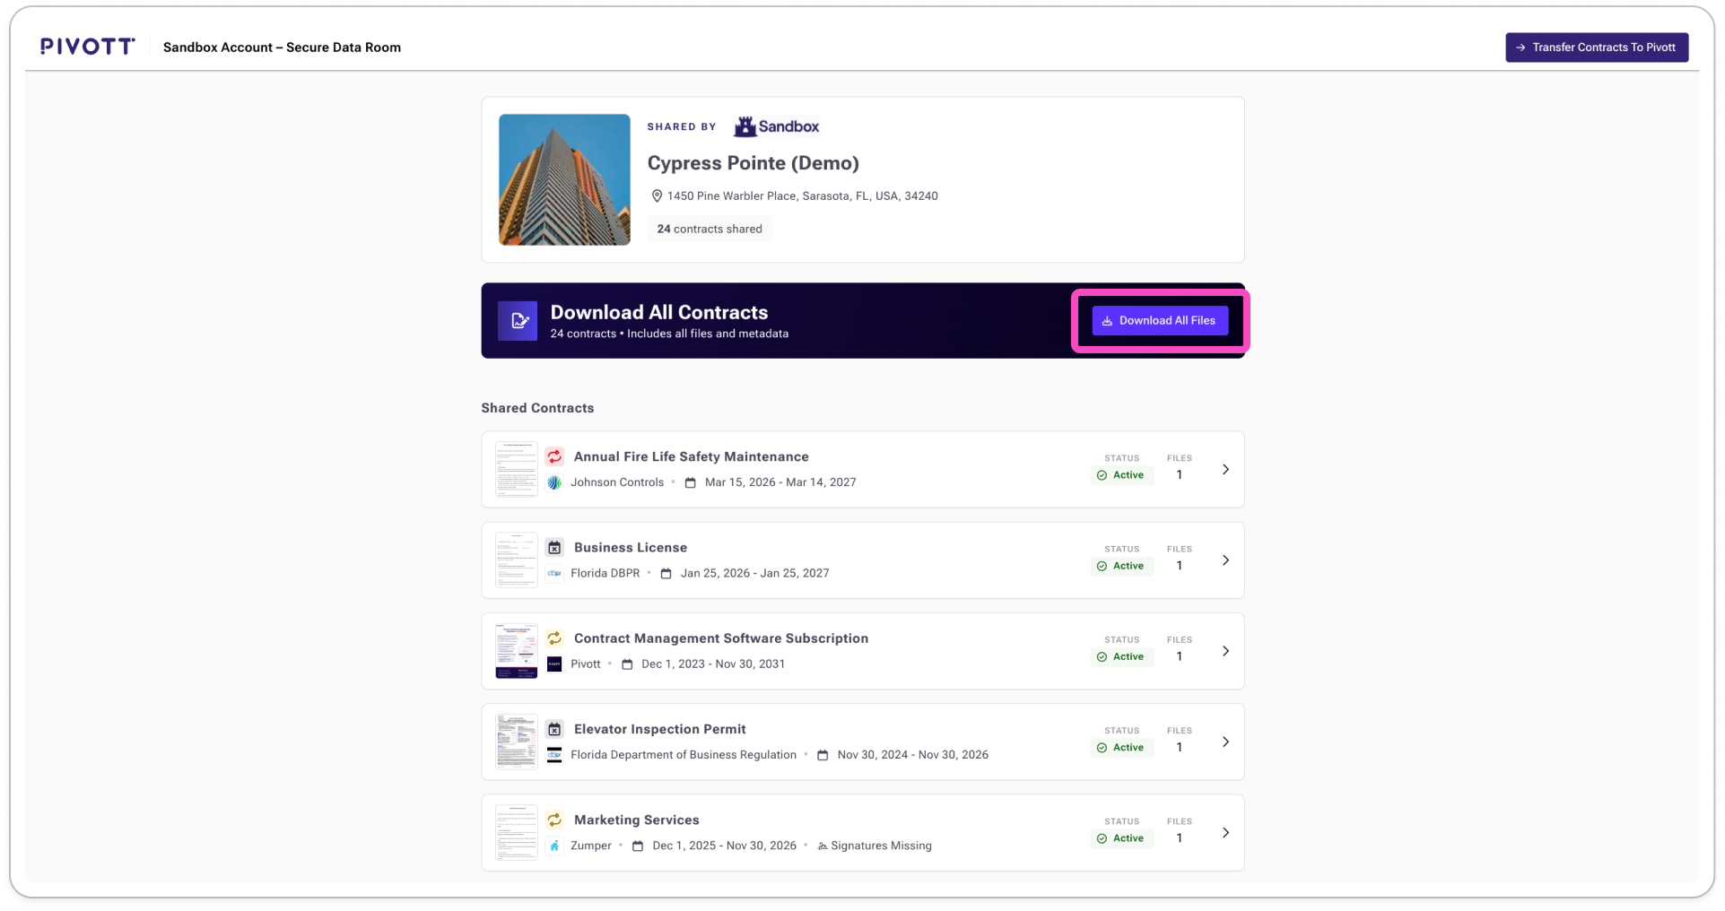Expand the Marketing Services contract row
The height and width of the screenshot is (911, 1725).
coord(1225,833)
